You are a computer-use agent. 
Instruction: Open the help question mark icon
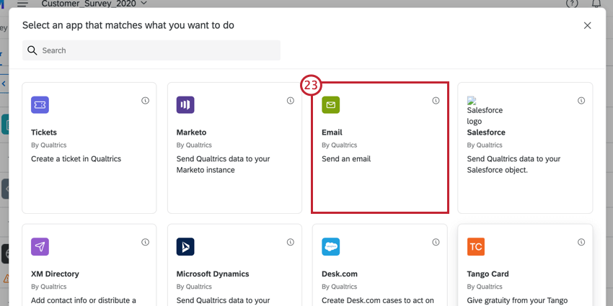(x=572, y=4)
